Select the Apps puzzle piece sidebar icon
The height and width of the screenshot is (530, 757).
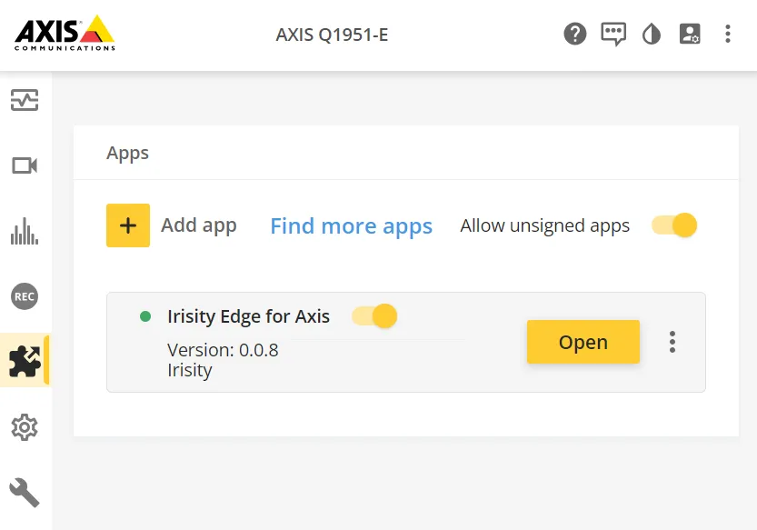[x=25, y=361]
